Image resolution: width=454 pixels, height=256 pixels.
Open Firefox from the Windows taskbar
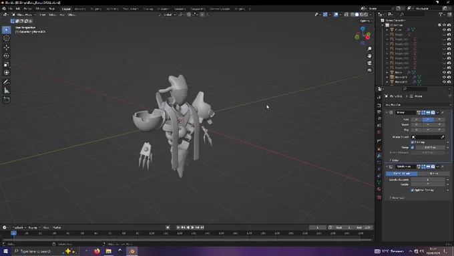(97, 251)
